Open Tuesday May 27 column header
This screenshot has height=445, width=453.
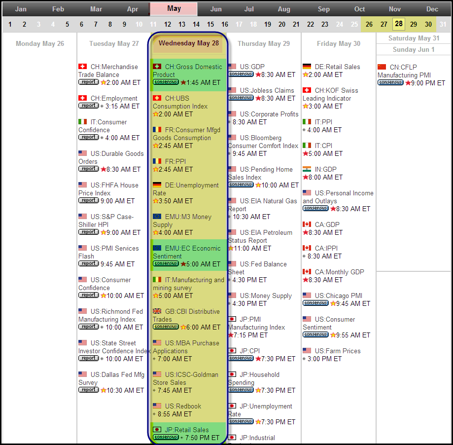coord(114,44)
